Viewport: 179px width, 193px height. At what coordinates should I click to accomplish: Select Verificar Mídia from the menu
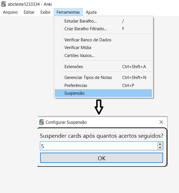point(78,48)
